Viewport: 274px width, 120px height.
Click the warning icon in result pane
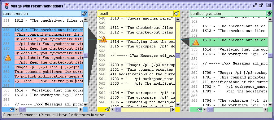[104, 39]
